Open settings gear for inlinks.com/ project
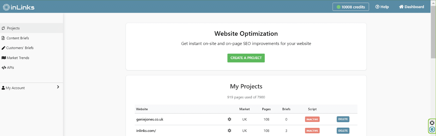The image size is (436, 136). click(229, 131)
